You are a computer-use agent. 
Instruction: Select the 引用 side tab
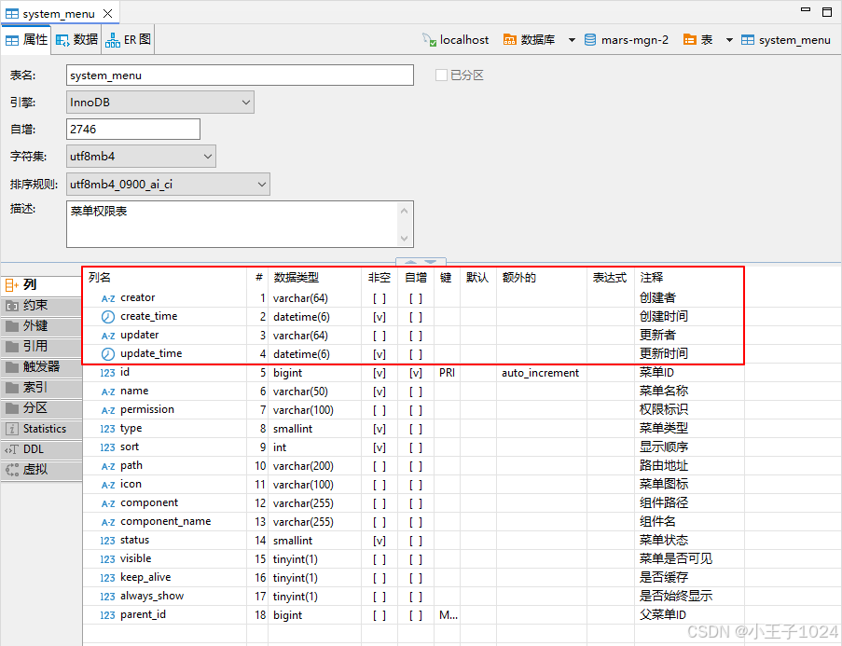click(41, 347)
